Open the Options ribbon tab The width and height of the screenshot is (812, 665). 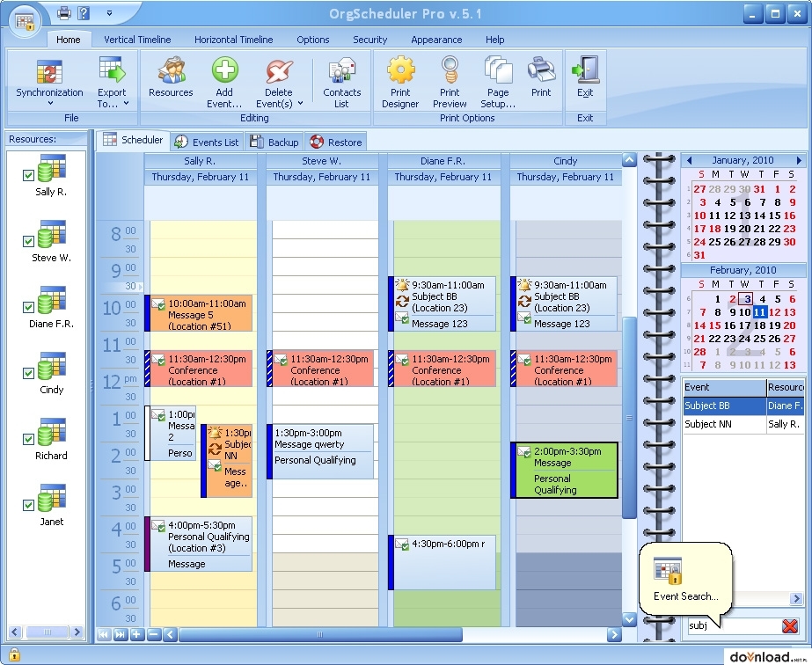click(x=313, y=40)
